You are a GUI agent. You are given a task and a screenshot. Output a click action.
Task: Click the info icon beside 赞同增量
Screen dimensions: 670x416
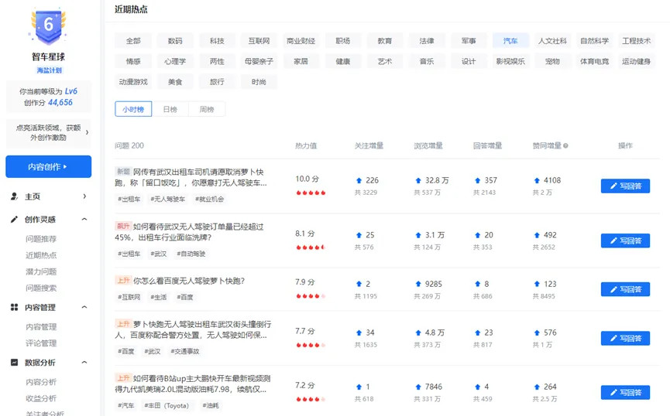(565, 146)
